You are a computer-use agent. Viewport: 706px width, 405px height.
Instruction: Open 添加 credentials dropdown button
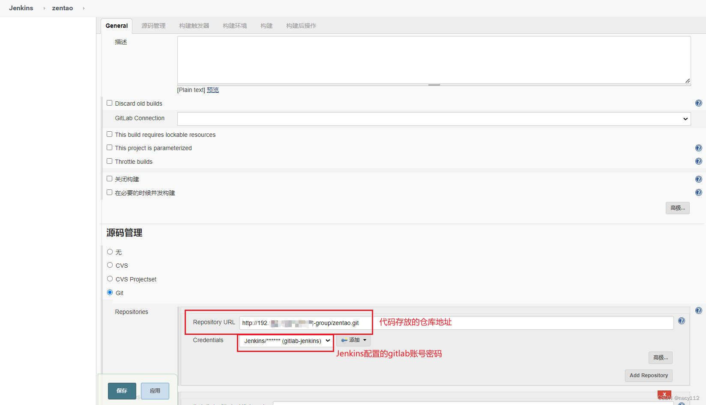(x=353, y=340)
